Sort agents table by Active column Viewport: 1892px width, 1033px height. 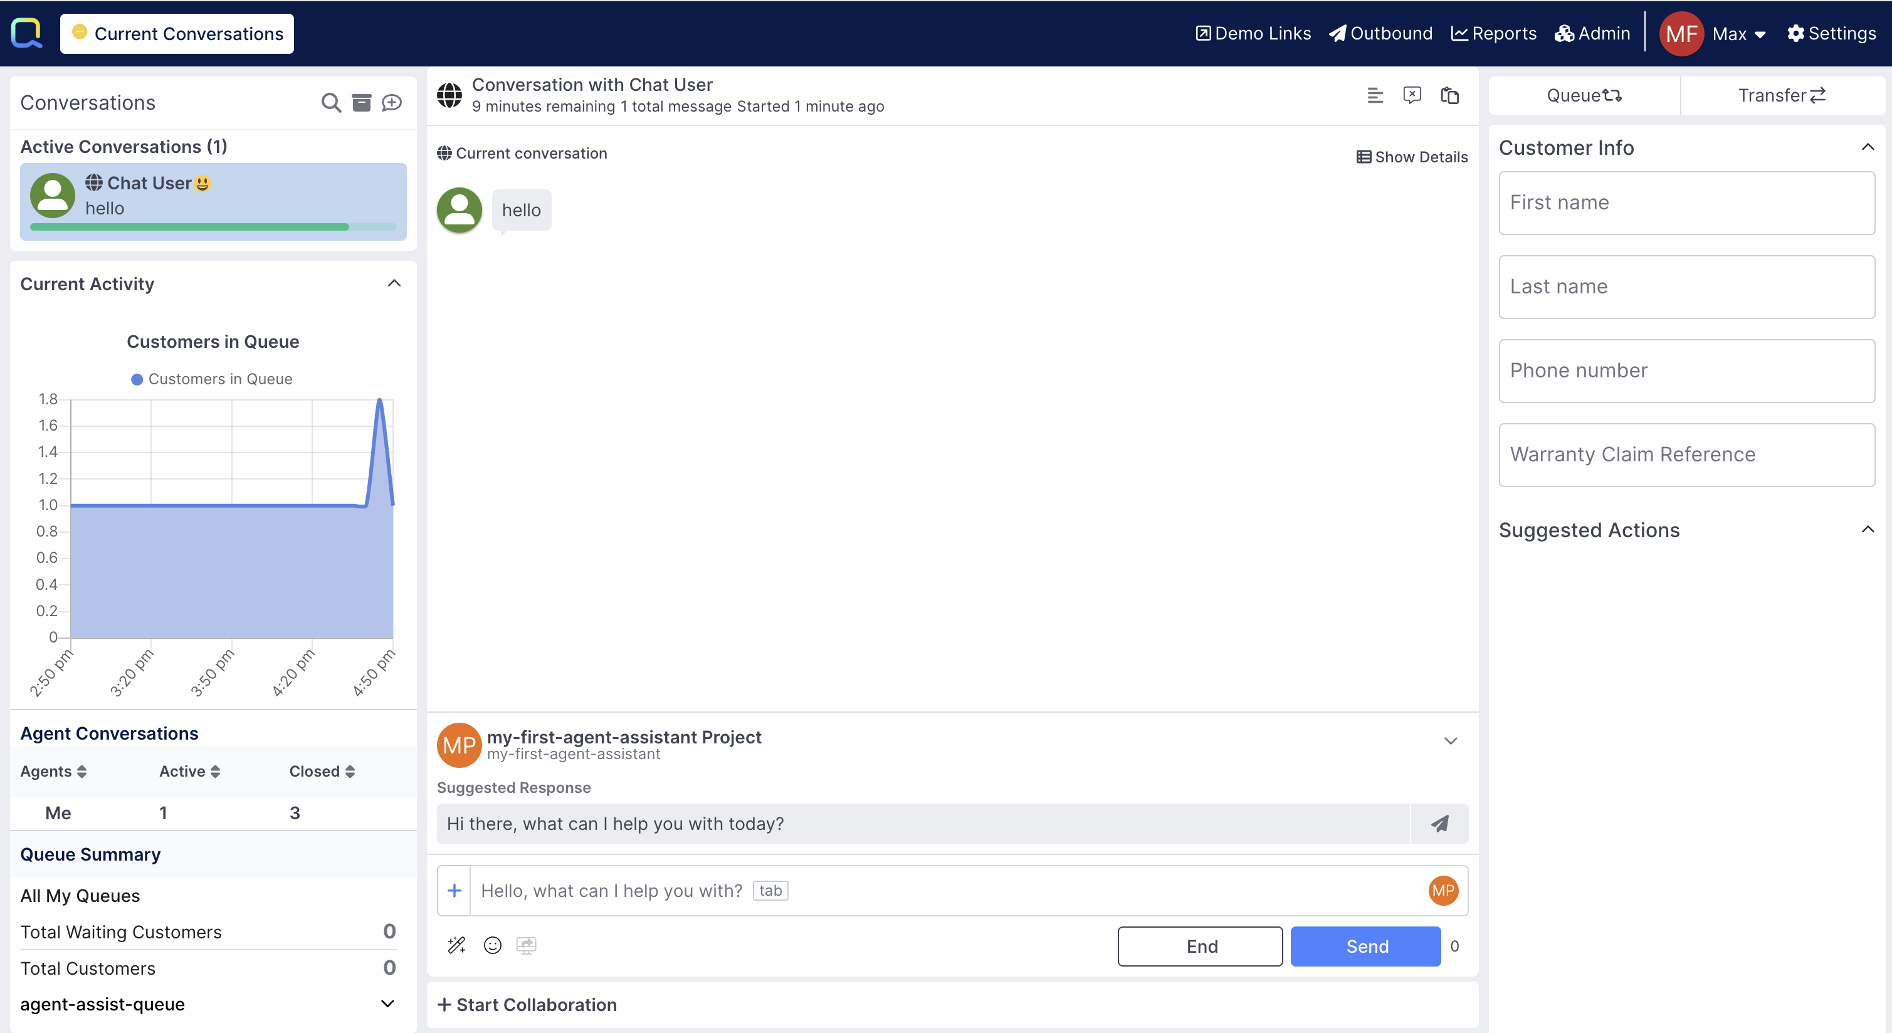189,771
